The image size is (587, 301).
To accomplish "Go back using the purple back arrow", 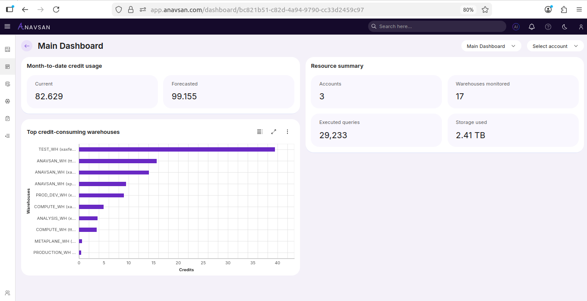I will click(x=27, y=46).
